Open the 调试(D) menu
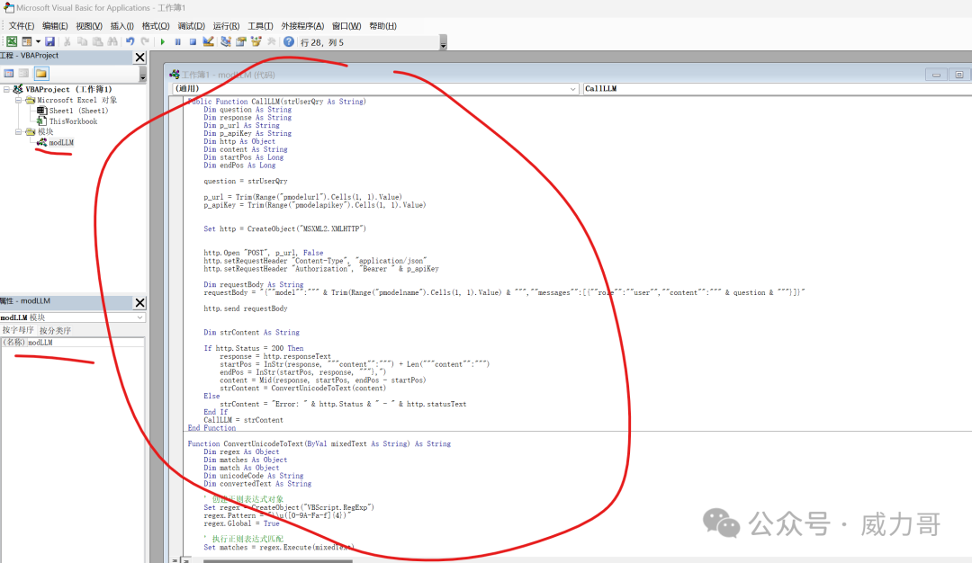 point(191,26)
